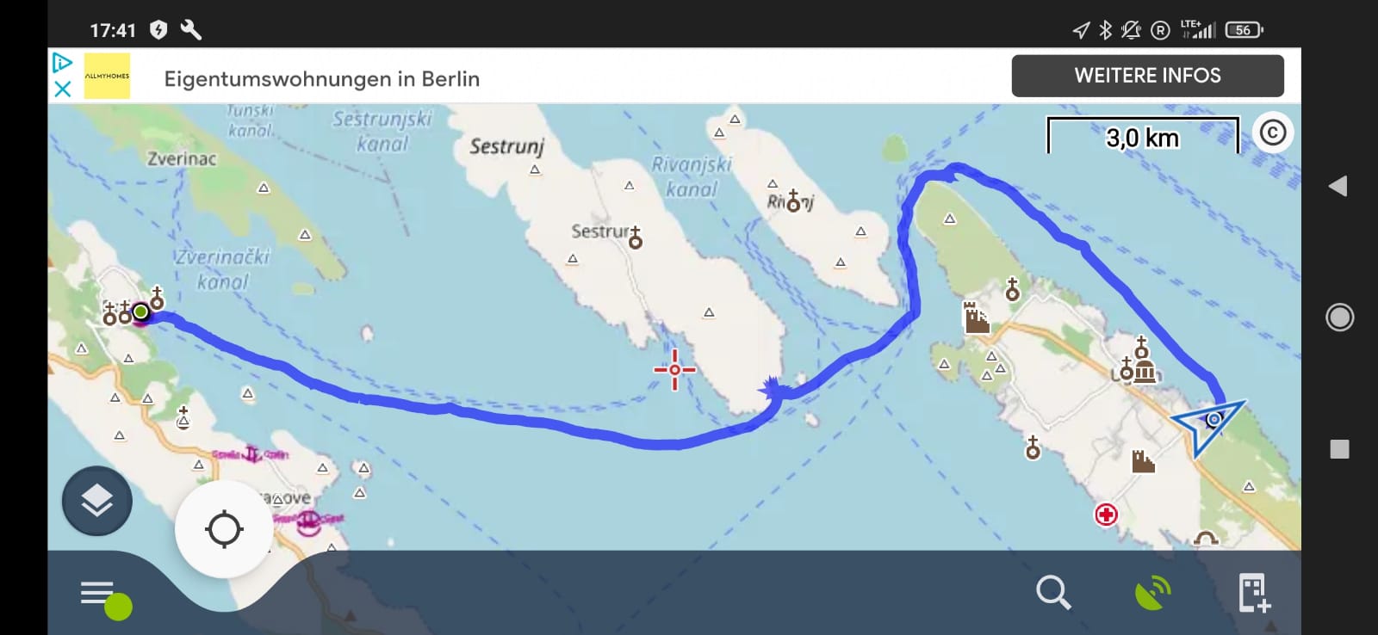
Task: Tap the 3,0 km scale bar
Action: tap(1143, 136)
